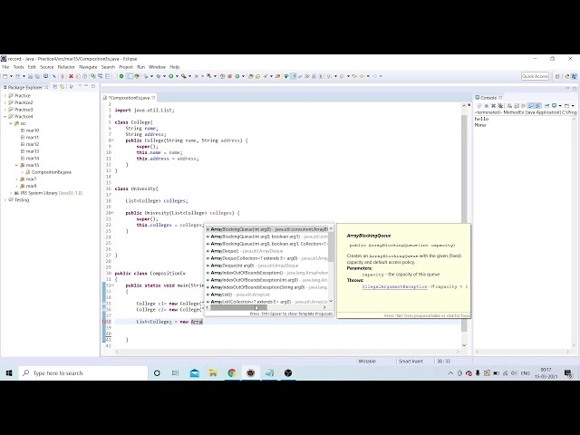Open Chrome from the taskbar
Viewport: 580px width, 435px height.
click(232, 372)
